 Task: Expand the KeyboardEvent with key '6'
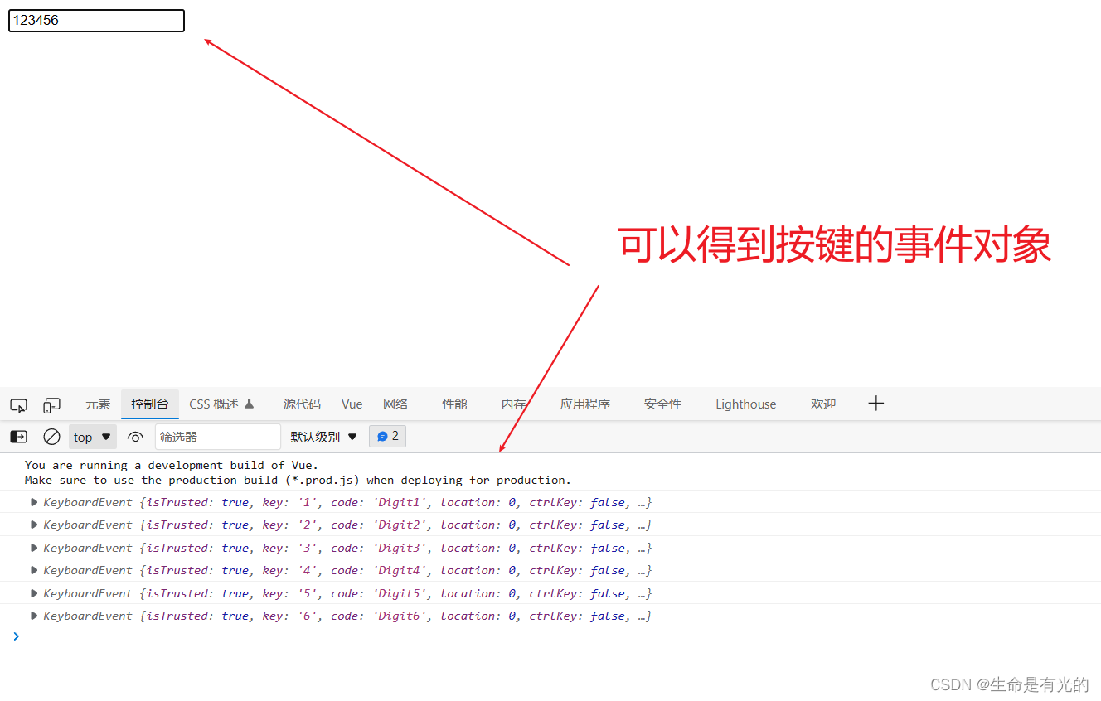[34, 616]
